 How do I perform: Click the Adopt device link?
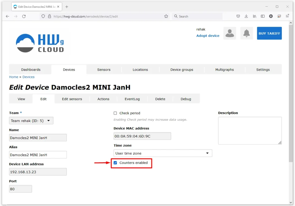(x=208, y=35)
